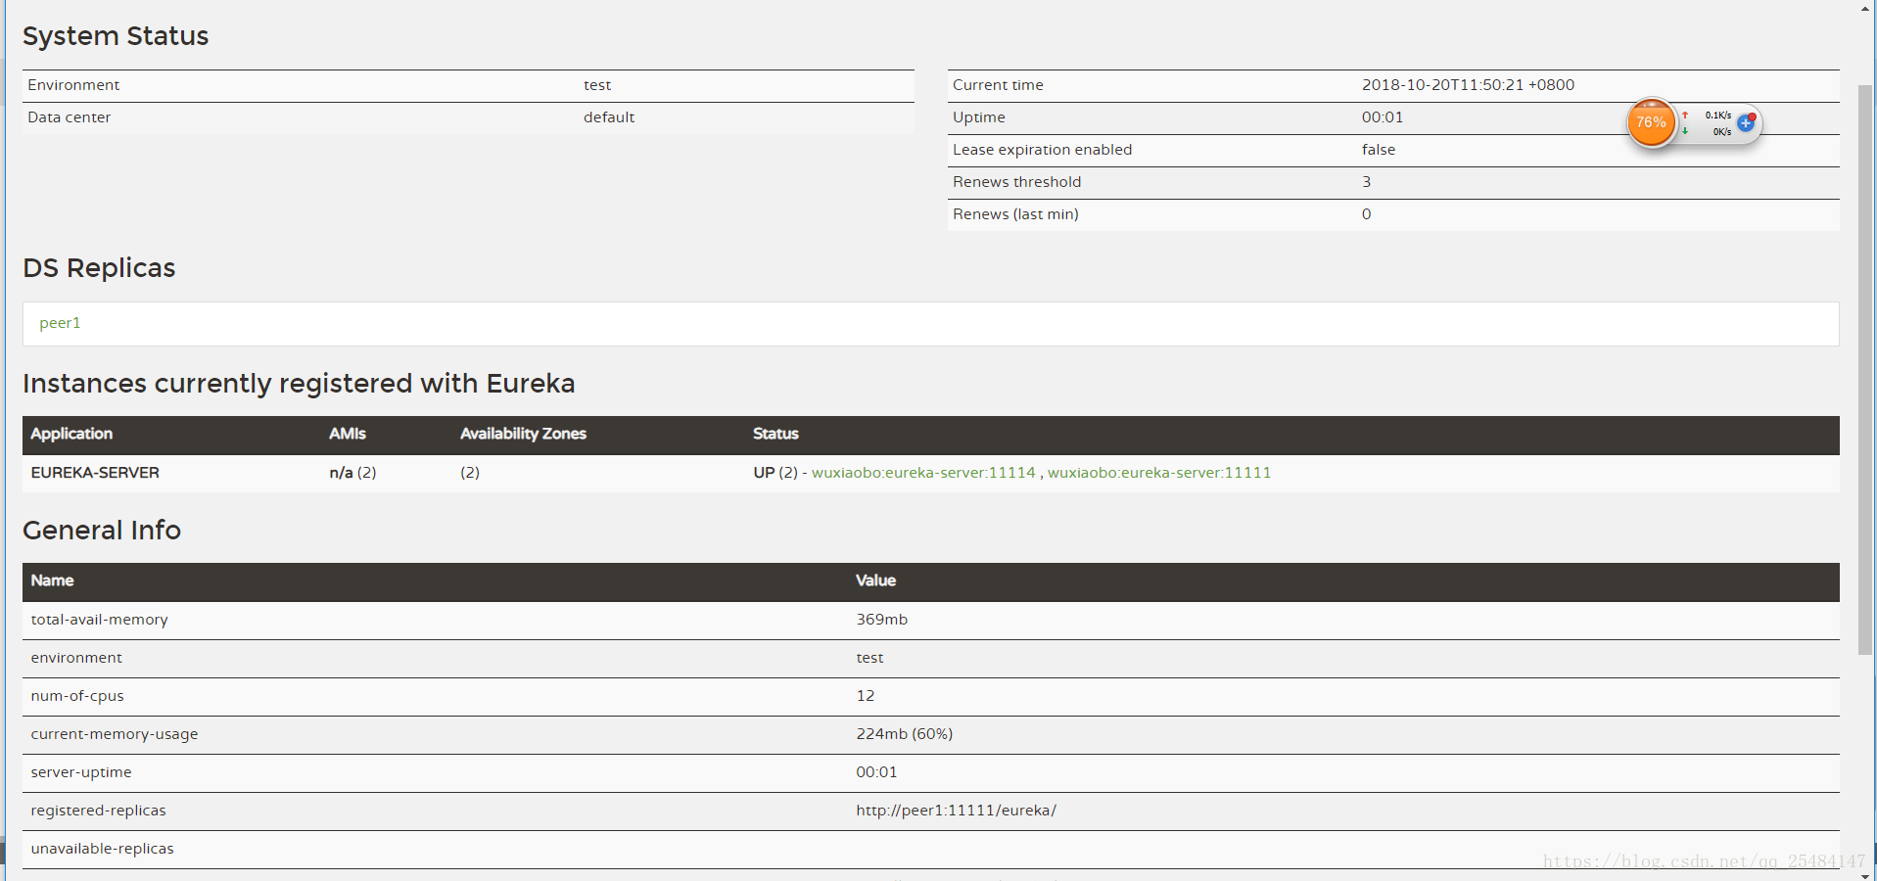Click the Renews (last min) label
The image size is (1877, 881).
(x=1015, y=214)
